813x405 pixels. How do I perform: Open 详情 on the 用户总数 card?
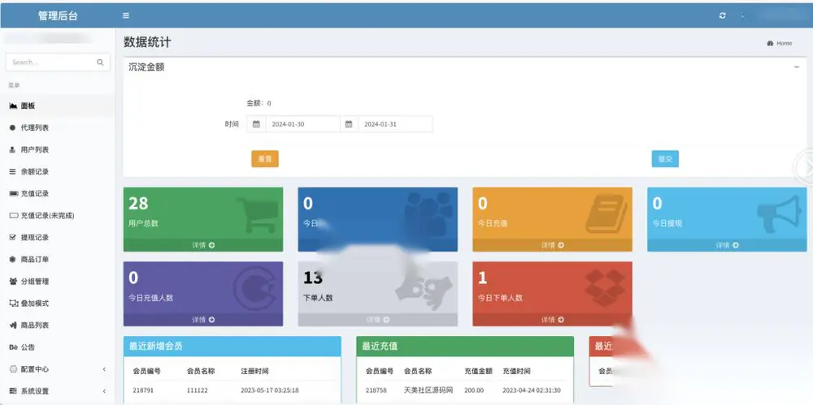203,245
